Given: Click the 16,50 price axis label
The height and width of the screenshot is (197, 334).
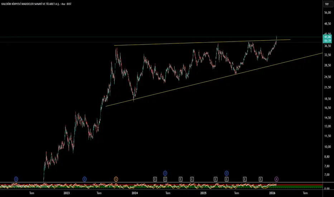Looking at the screenshot, I should (x=328, y=108).
